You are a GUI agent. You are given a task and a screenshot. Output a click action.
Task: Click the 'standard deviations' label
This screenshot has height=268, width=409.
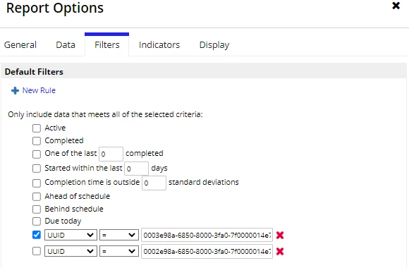click(x=204, y=182)
